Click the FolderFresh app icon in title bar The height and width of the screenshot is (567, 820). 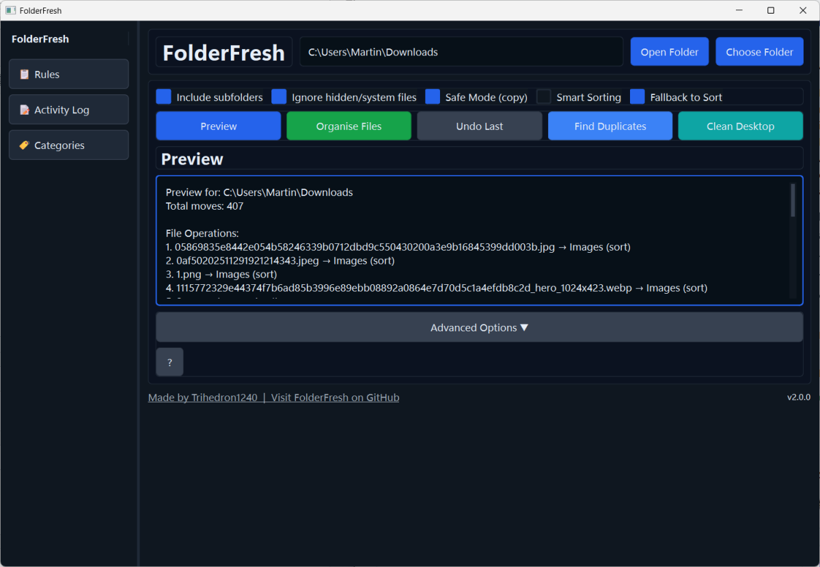tap(10, 10)
